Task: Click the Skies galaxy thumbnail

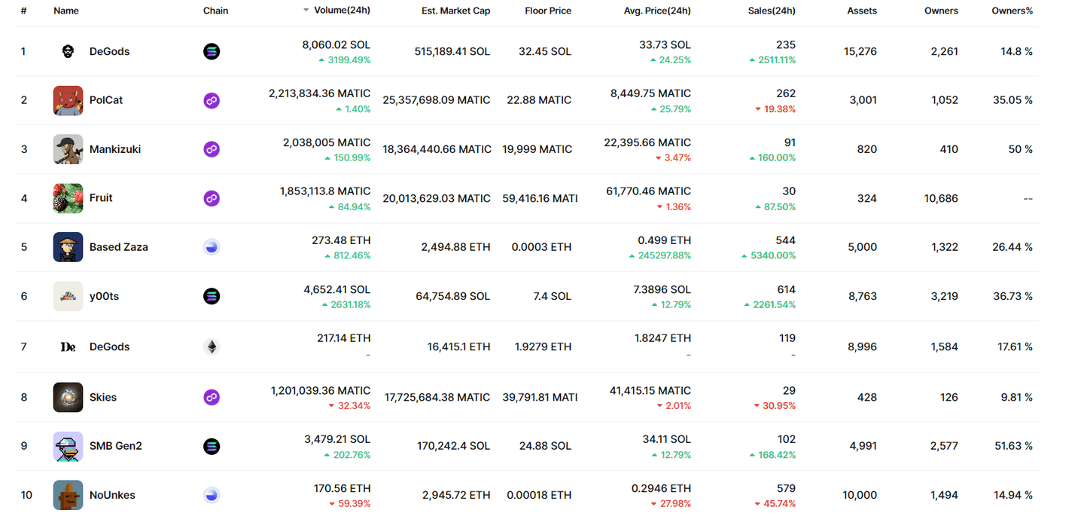Action: (68, 397)
